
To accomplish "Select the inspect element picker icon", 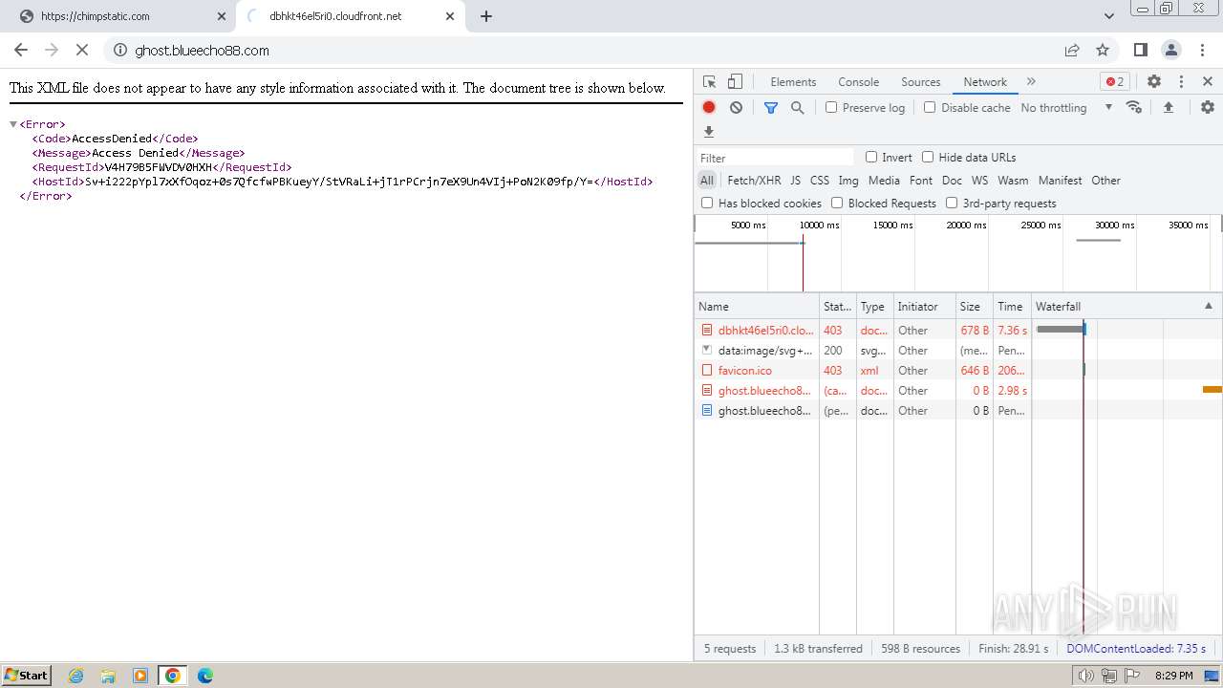I will point(709,82).
